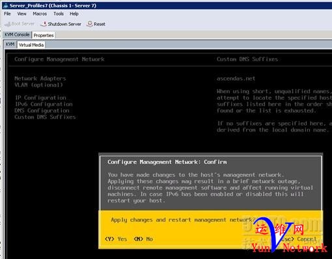Viewport: 332px width, 259px height.
Task: Select VLAN (optional) entry
Action: [38, 85]
